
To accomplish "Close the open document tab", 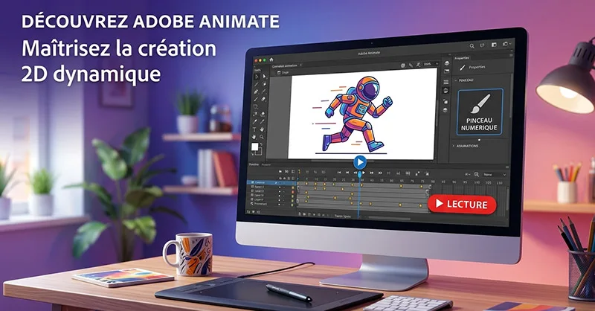I will tap(301, 65).
